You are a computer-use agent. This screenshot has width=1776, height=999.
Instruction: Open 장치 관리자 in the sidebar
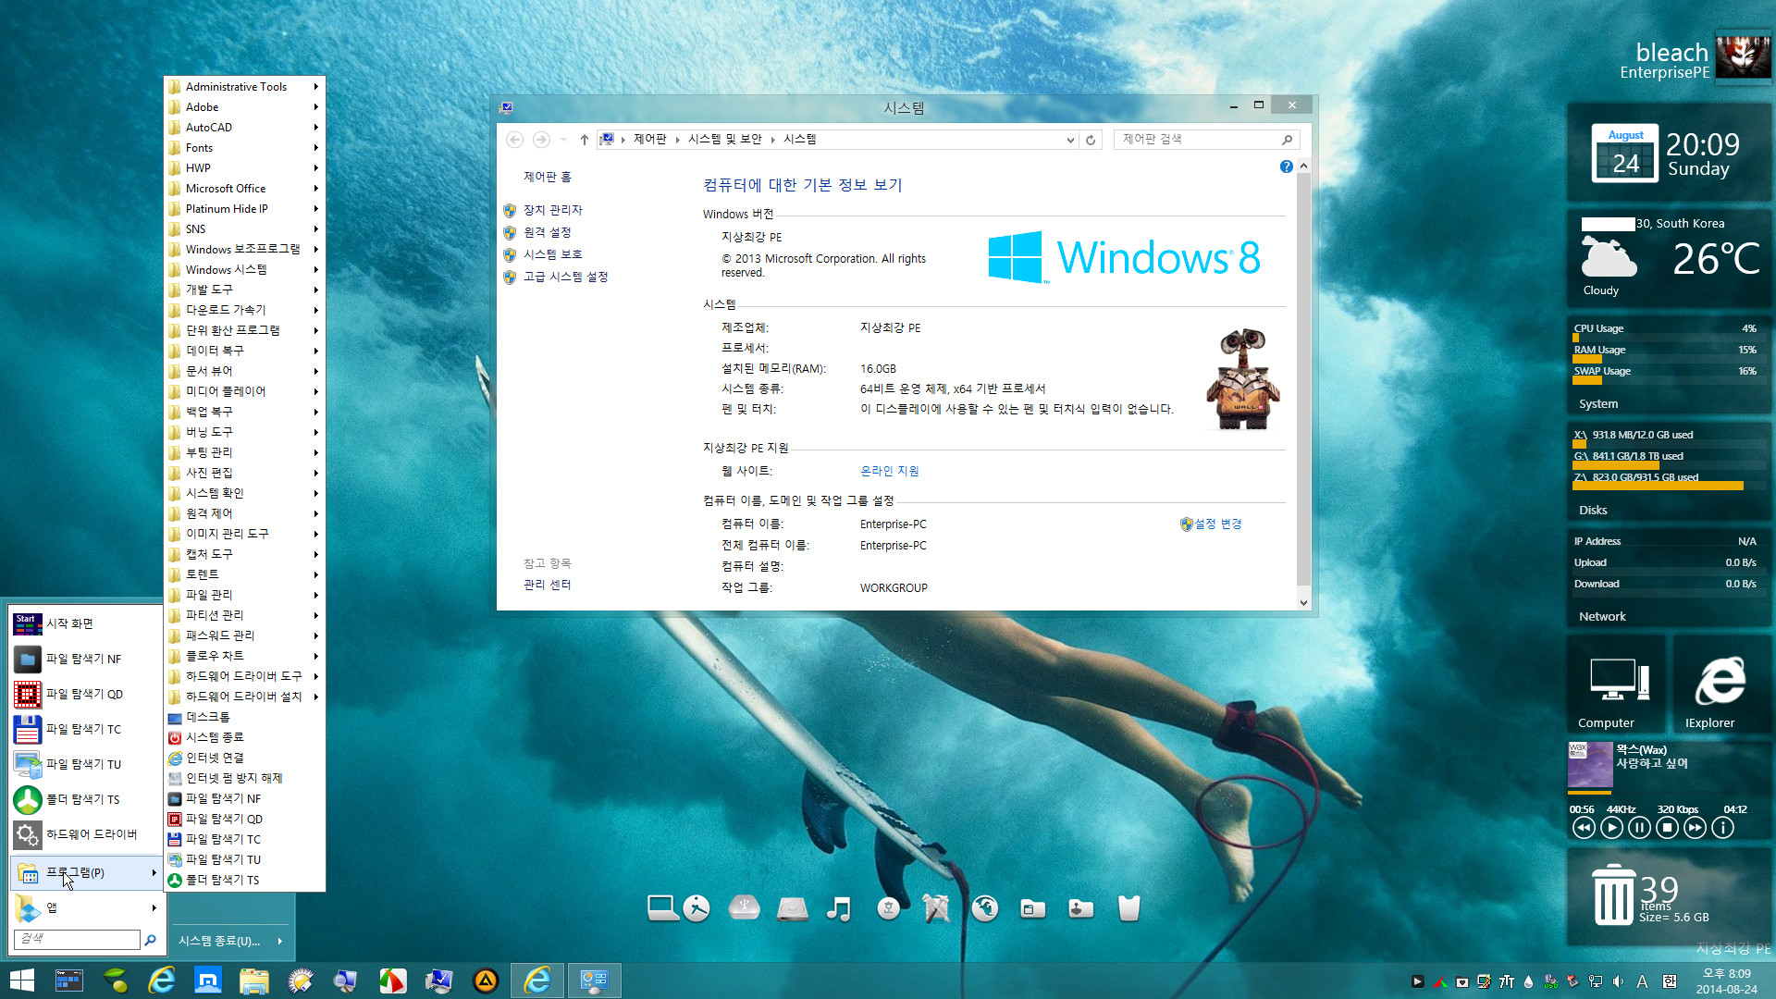pos(552,211)
